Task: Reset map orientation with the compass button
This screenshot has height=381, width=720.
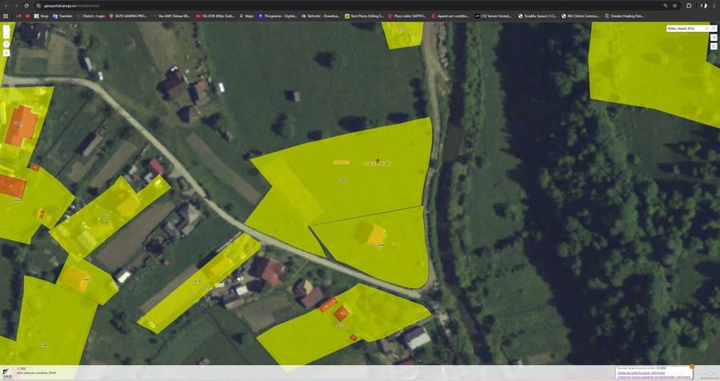Action: pos(6,44)
